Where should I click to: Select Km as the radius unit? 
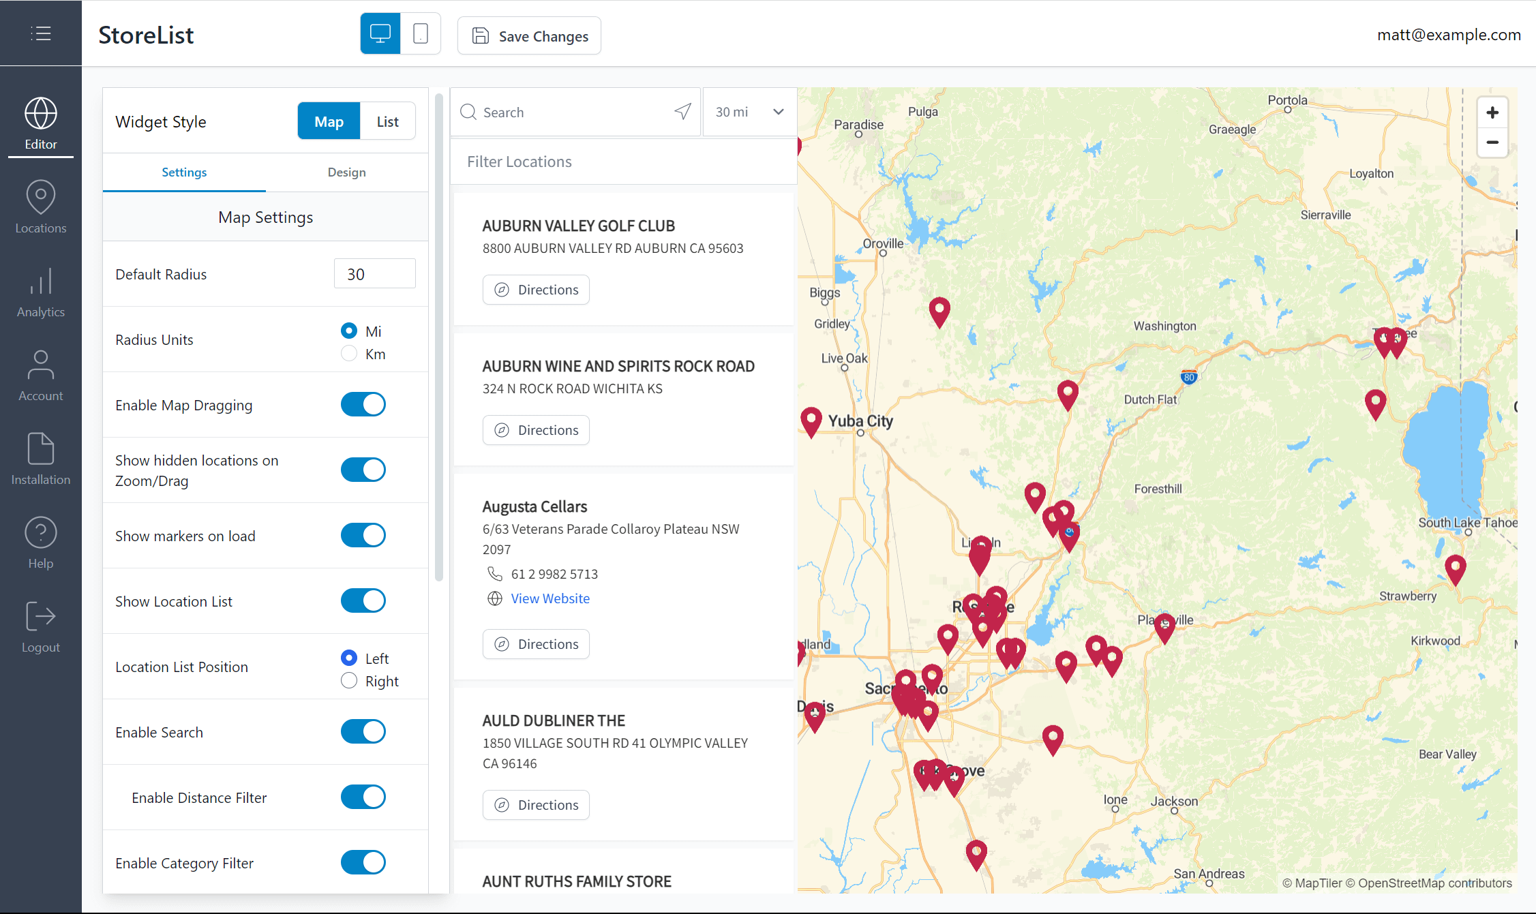coord(348,353)
